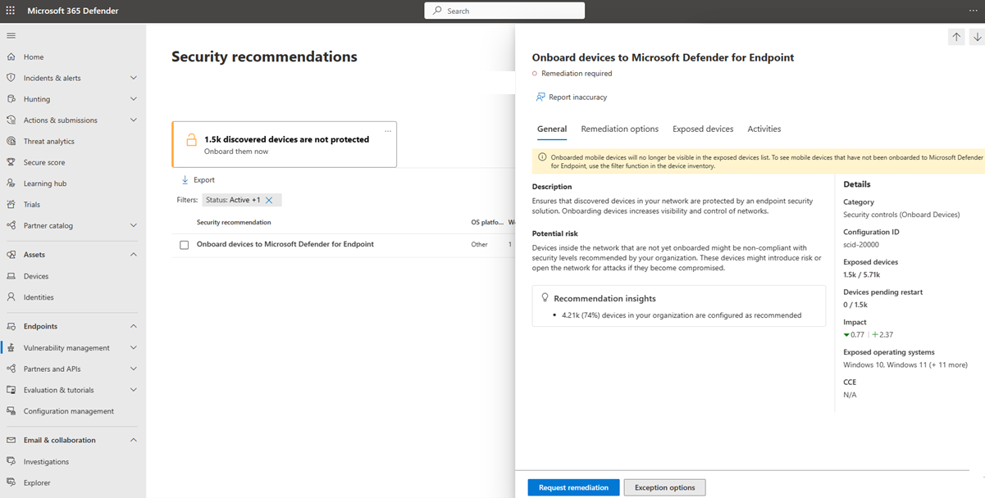Open Learning hub from the sidebar
Screen dimensions: 985x498
(44, 183)
